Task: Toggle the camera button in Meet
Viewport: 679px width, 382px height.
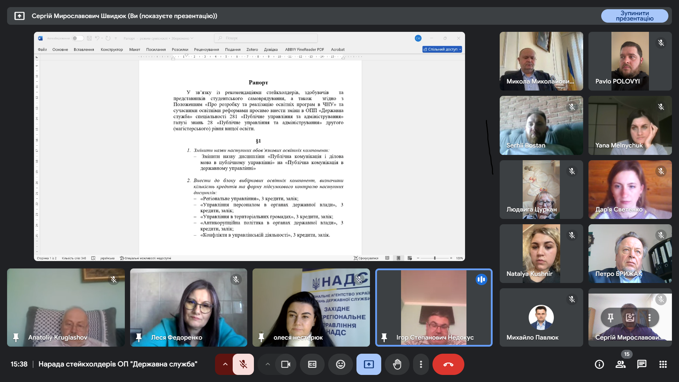Action: pyautogui.click(x=286, y=364)
